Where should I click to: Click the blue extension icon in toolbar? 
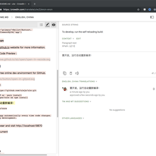point(150,9)
